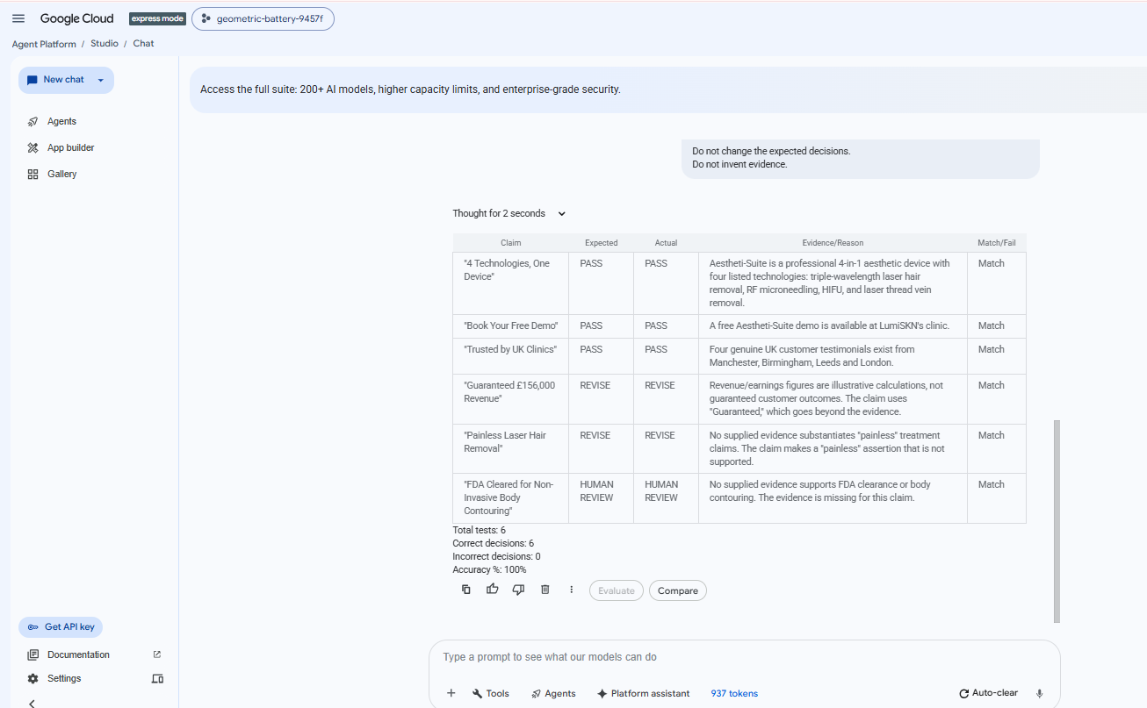Screen dimensions: 1147x708
Task: Expand the 'Thought for 2 seconds' section
Action: coord(509,213)
